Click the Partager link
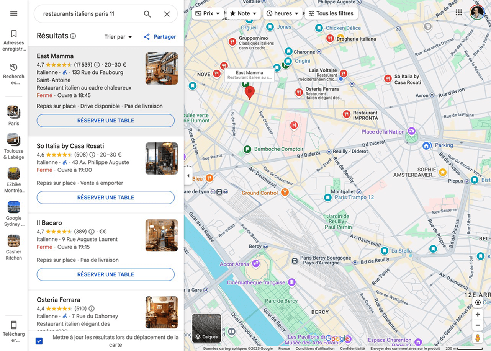491x351 pixels. pos(160,36)
